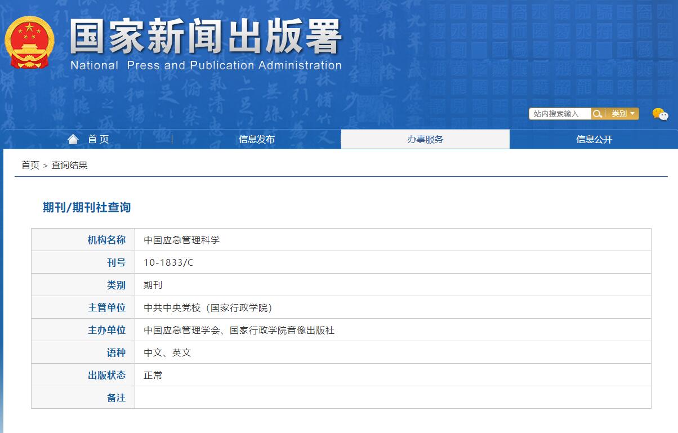Go to 首页 in the navigation bar

coord(100,139)
